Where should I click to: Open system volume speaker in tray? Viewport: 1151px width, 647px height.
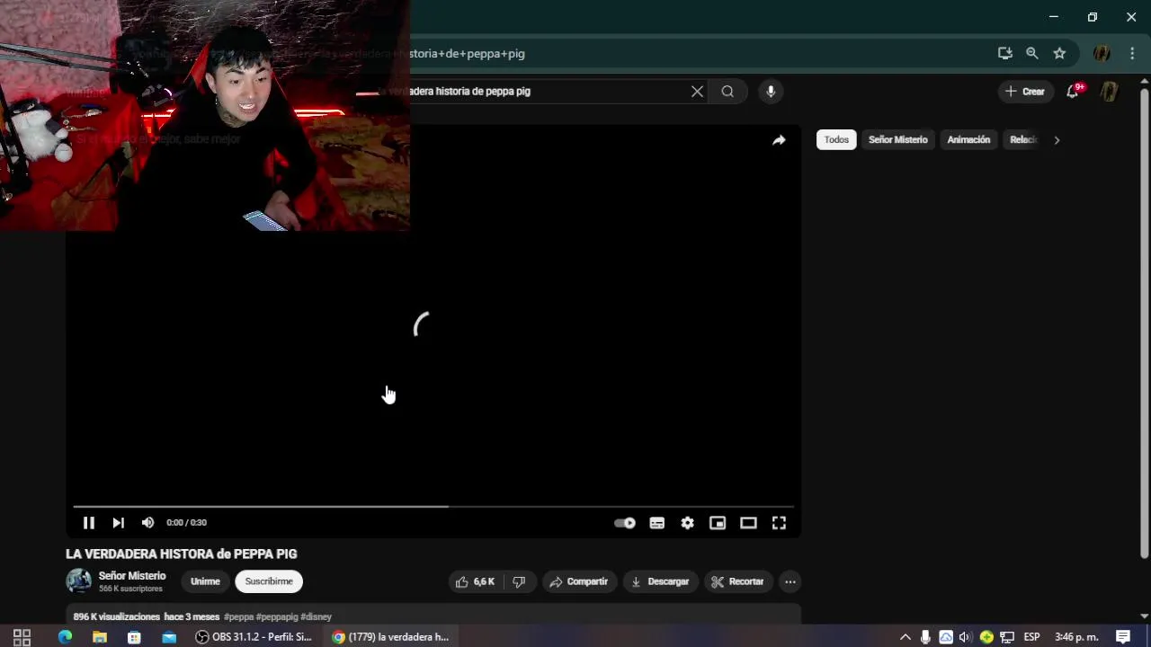966,637
